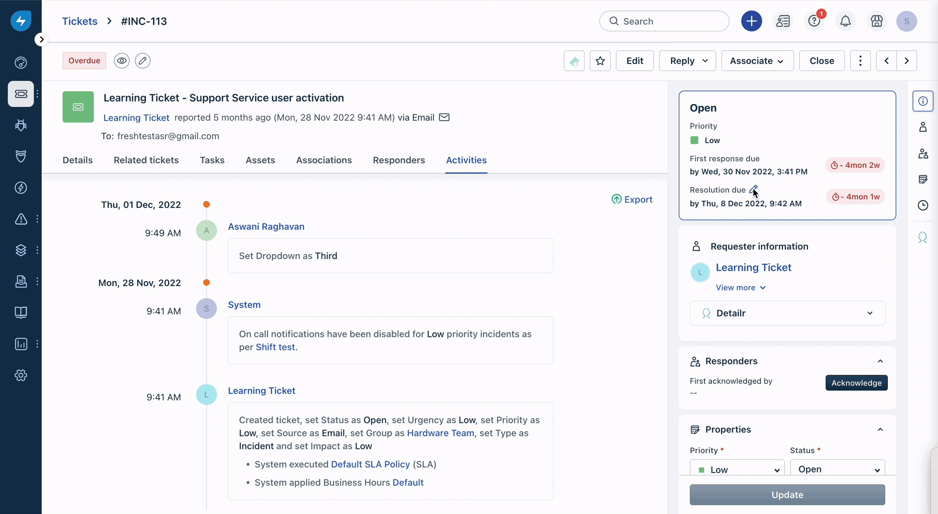Click the more options ellipsis menu icon
This screenshot has height=514, width=938.
pos(860,61)
